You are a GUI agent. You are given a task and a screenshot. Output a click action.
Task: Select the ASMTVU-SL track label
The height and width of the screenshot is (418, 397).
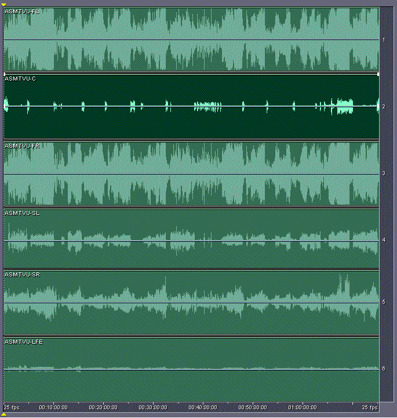(22, 213)
